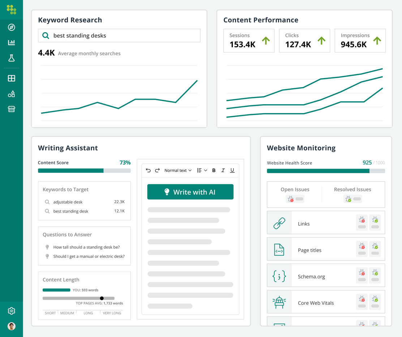Select the table grid icon in the sidebar

11,78
